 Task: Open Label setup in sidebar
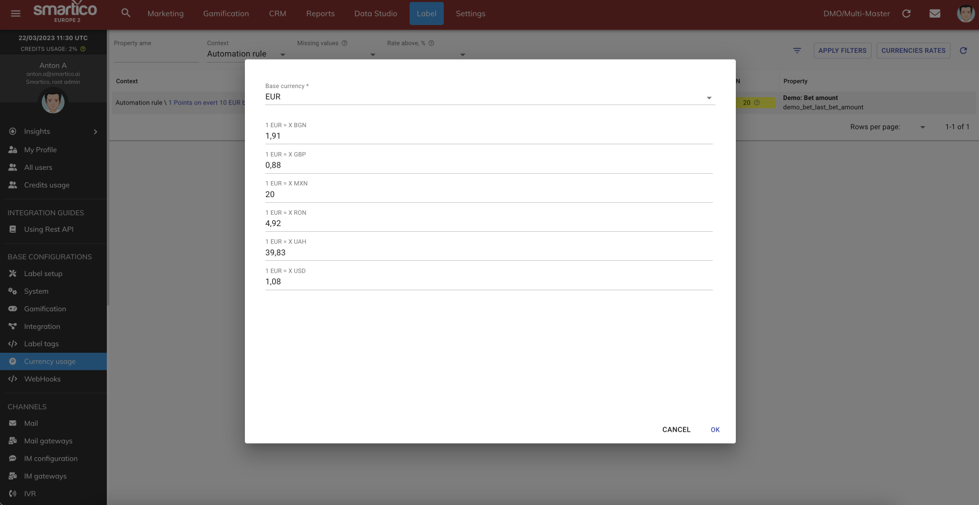tap(43, 274)
